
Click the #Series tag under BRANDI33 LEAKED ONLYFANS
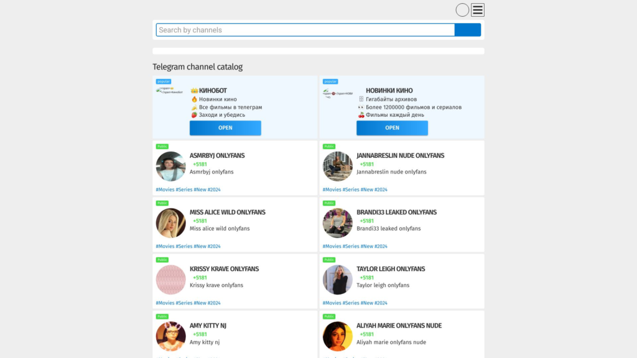tap(351, 246)
